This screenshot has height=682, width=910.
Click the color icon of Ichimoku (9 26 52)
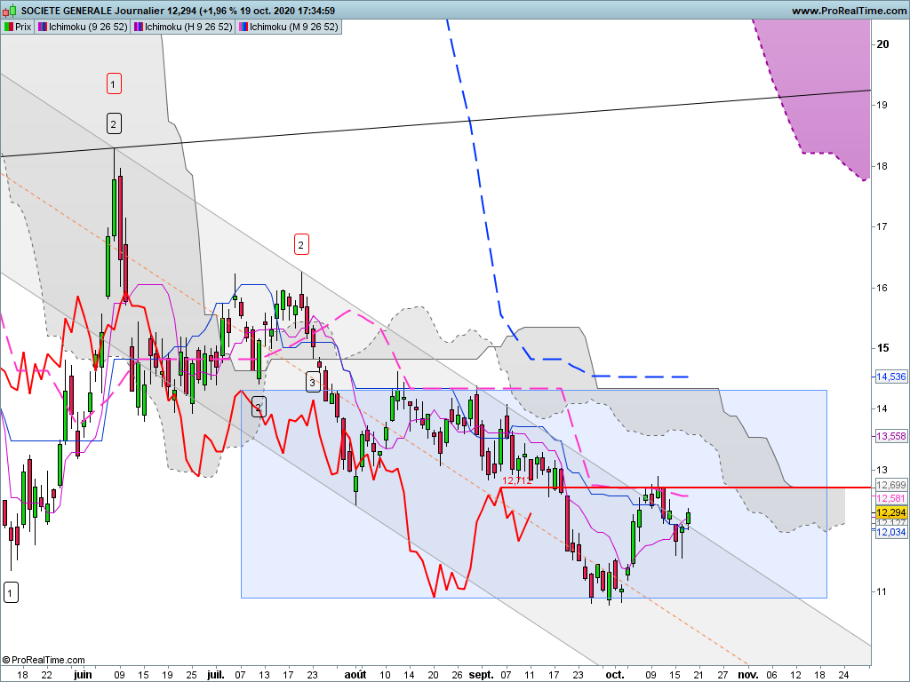click(x=43, y=27)
